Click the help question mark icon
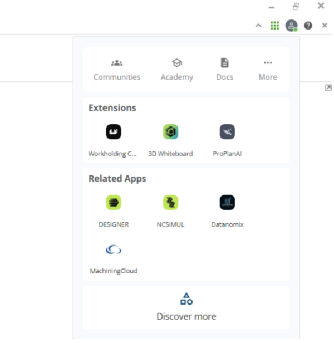 coord(308,26)
